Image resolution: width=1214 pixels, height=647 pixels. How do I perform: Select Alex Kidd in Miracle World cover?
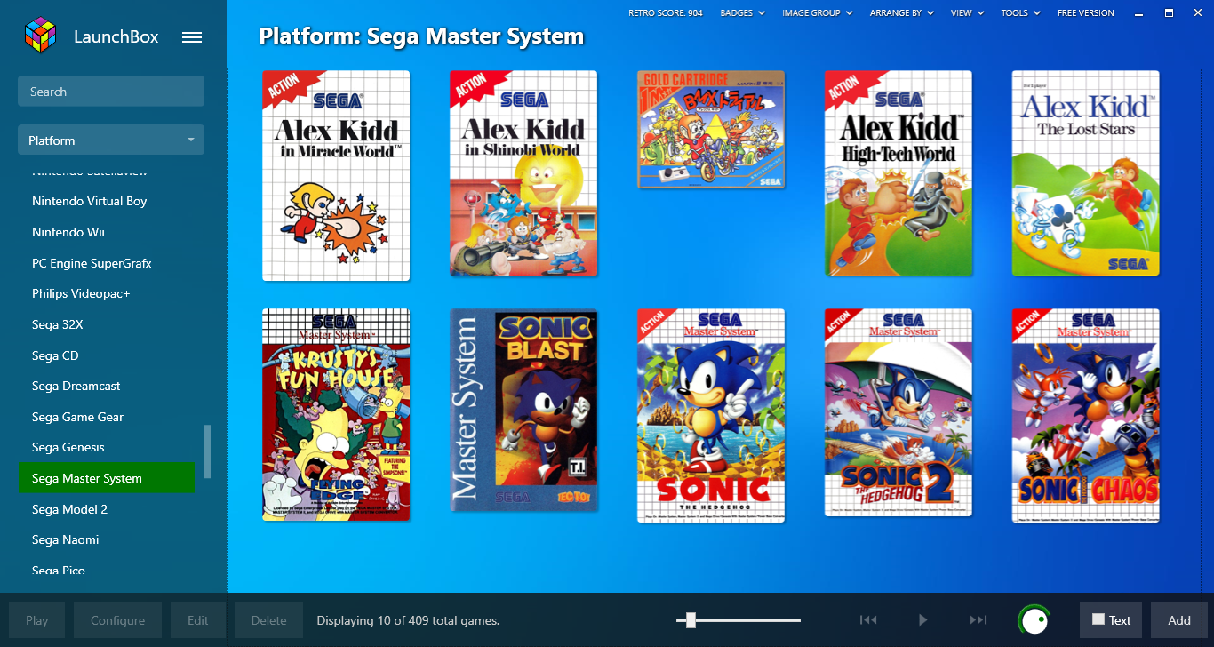coord(336,176)
